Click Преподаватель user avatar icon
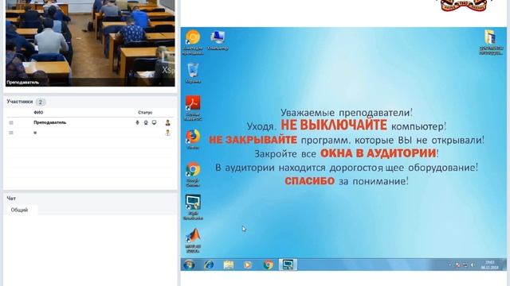510x286 pixels. click(168, 122)
